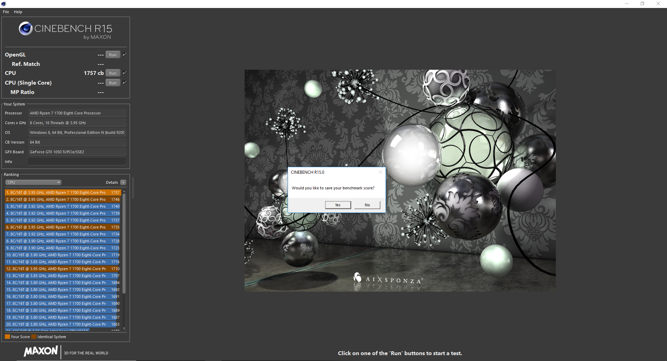Open the File menu
Viewport: 667px width, 361px height.
click(6, 12)
